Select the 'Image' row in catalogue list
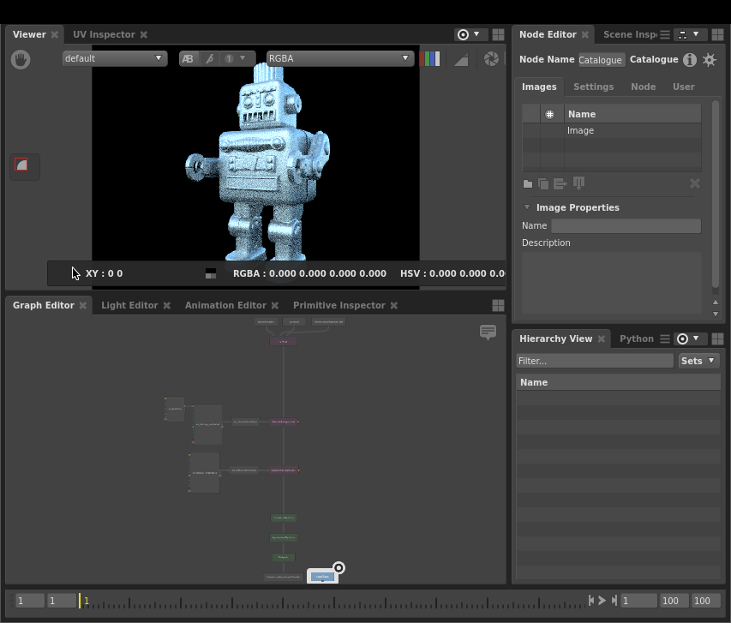The width and height of the screenshot is (731, 623). 612,130
